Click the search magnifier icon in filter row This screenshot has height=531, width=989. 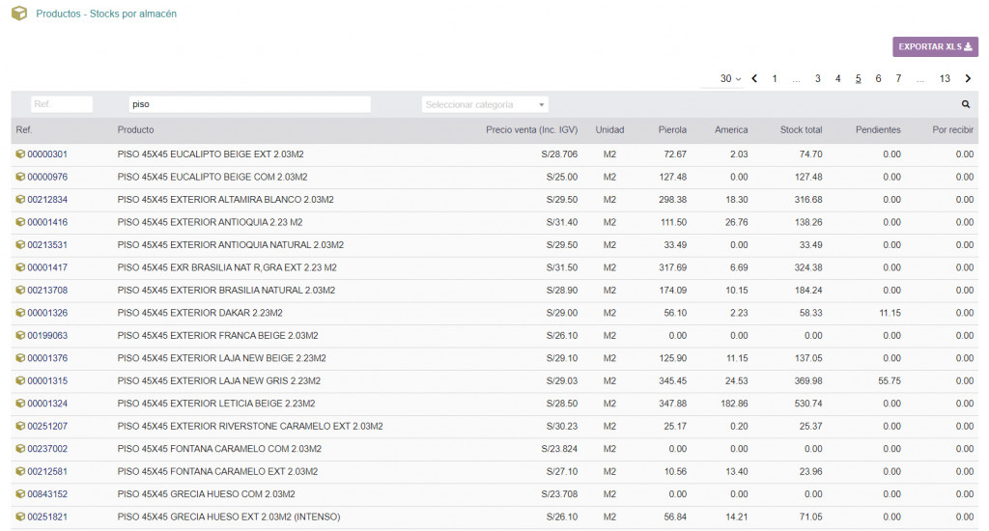(x=965, y=104)
